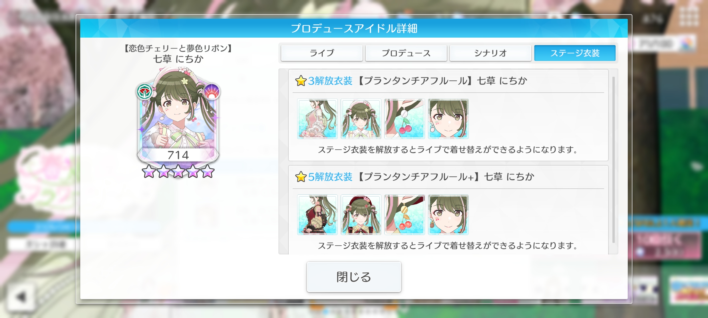Click the 3解放衣装 gold star icon
This screenshot has height=318, width=708.
301,81
